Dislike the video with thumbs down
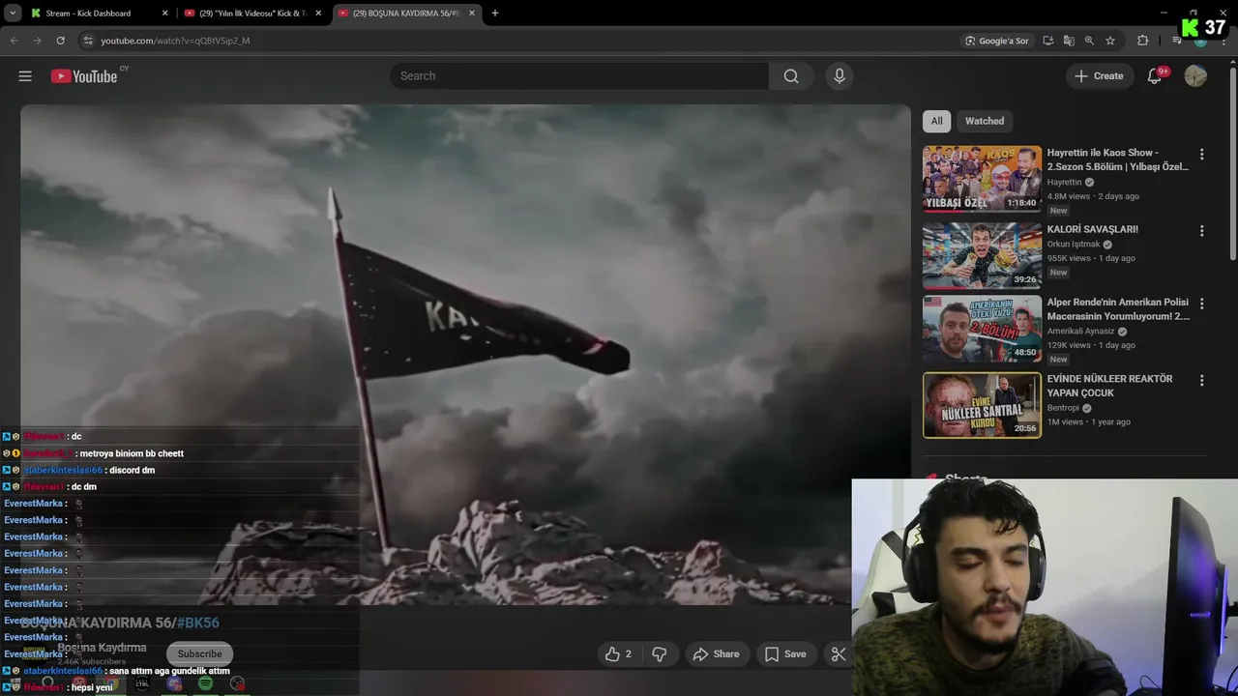Screen dimensions: 1238x696 660,654
